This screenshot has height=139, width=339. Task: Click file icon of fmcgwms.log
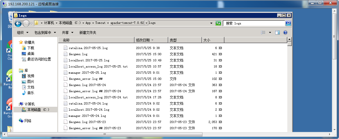[x=66, y=54]
